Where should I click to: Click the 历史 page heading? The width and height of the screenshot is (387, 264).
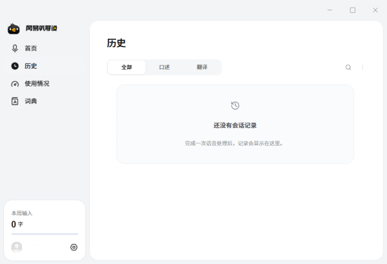[x=116, y=43]
